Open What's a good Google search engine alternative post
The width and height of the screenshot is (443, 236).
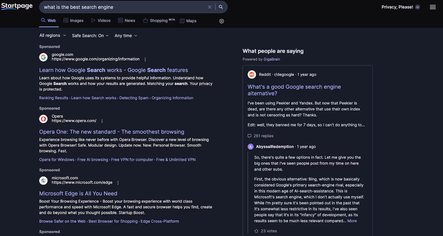point(294,90)
